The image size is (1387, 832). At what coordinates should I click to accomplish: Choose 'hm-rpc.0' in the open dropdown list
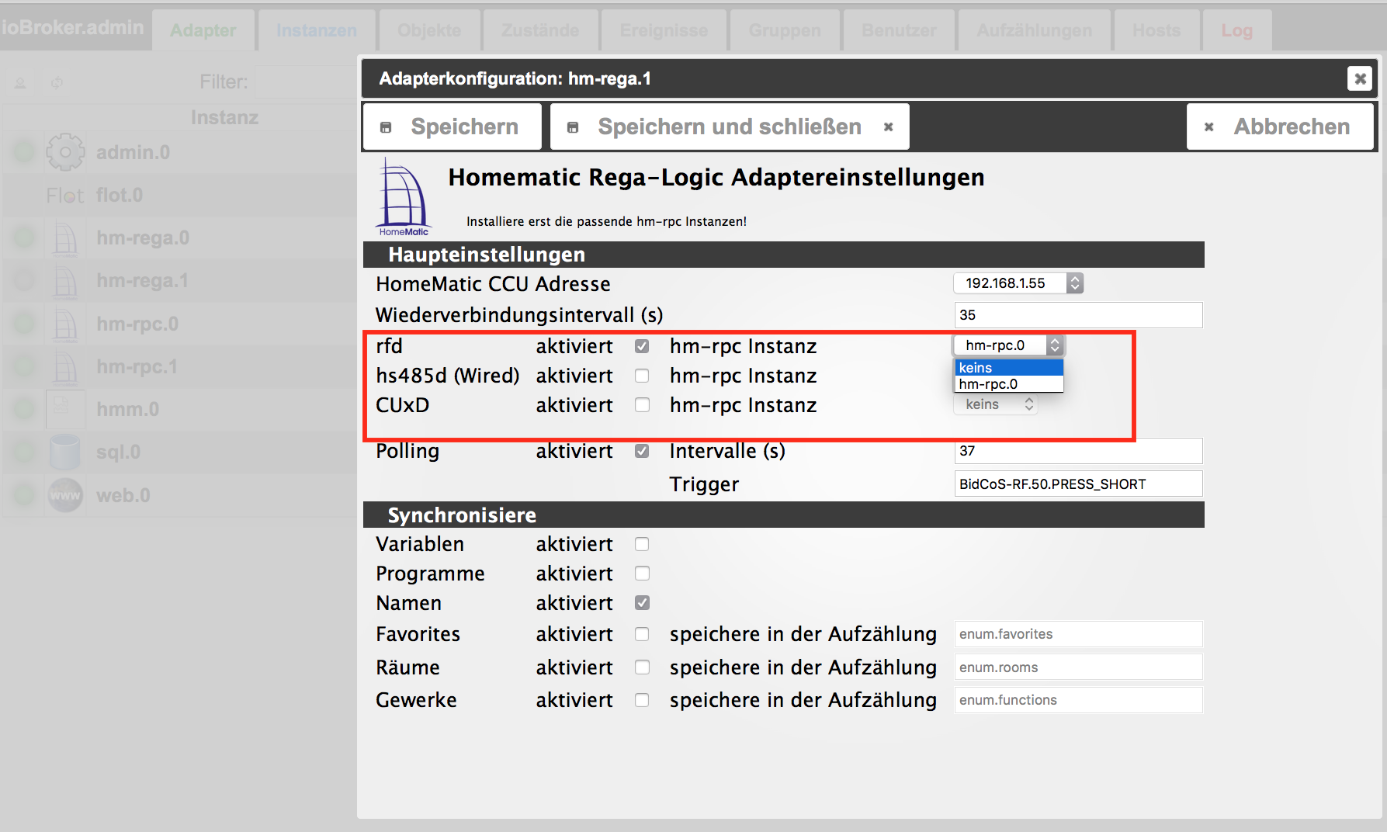tap(1009, 384)
